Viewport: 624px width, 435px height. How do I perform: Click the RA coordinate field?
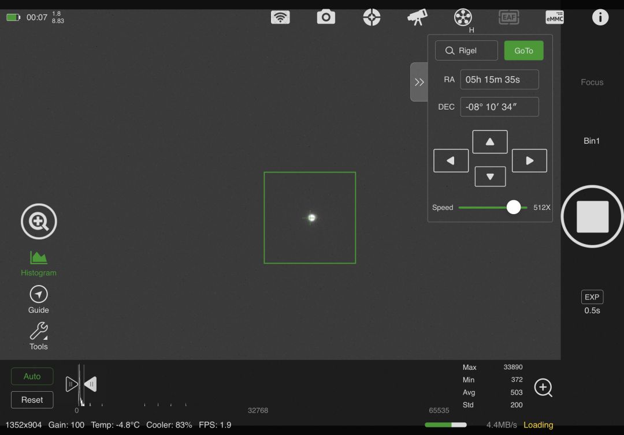(x=499, y=80)
